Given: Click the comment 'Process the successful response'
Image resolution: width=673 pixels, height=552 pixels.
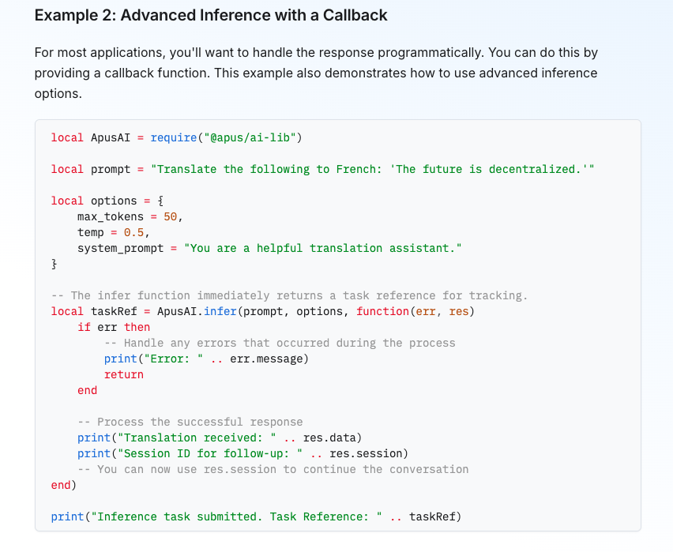Looking at the screenshot, I should click(190, 422).
